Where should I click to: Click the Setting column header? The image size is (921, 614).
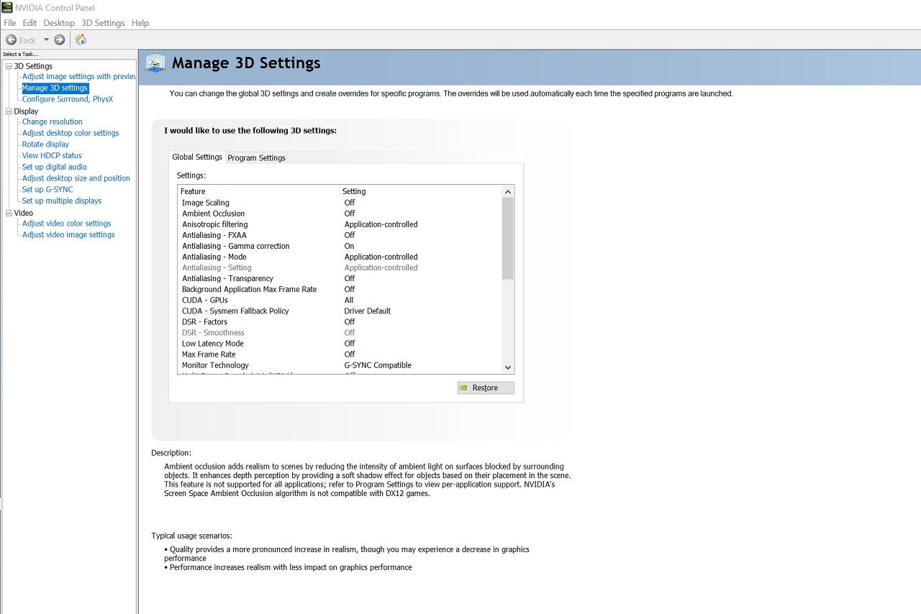(x=420, y=191)
